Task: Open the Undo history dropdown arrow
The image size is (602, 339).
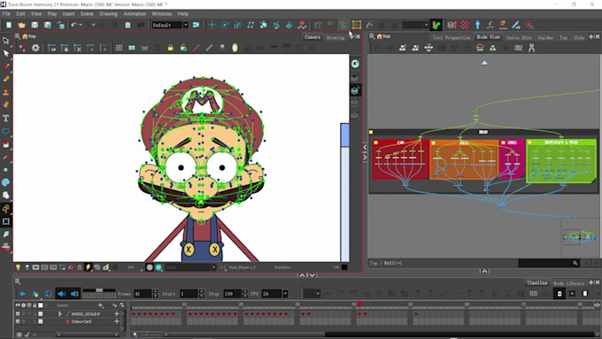Action: [81, 26]
